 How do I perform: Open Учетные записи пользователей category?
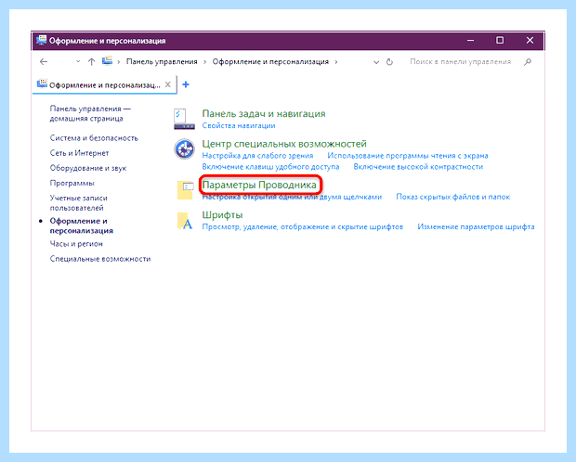79,202
